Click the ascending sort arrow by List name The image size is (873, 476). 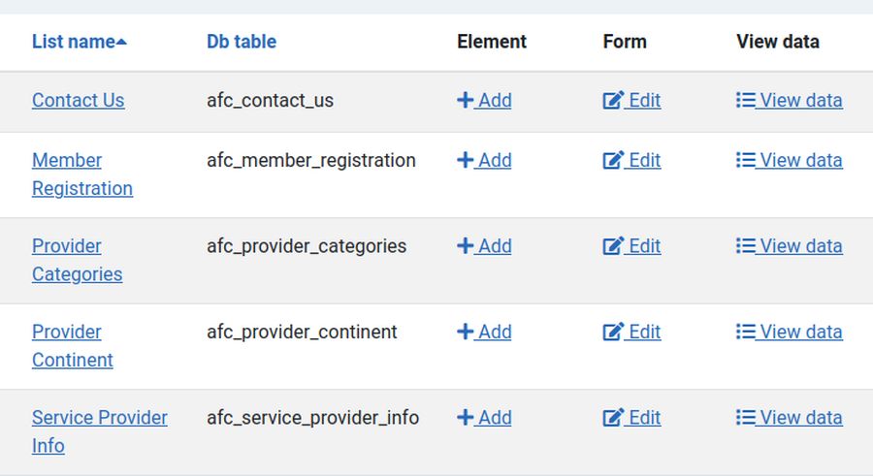pyautogui.click(x=121, y=42)
